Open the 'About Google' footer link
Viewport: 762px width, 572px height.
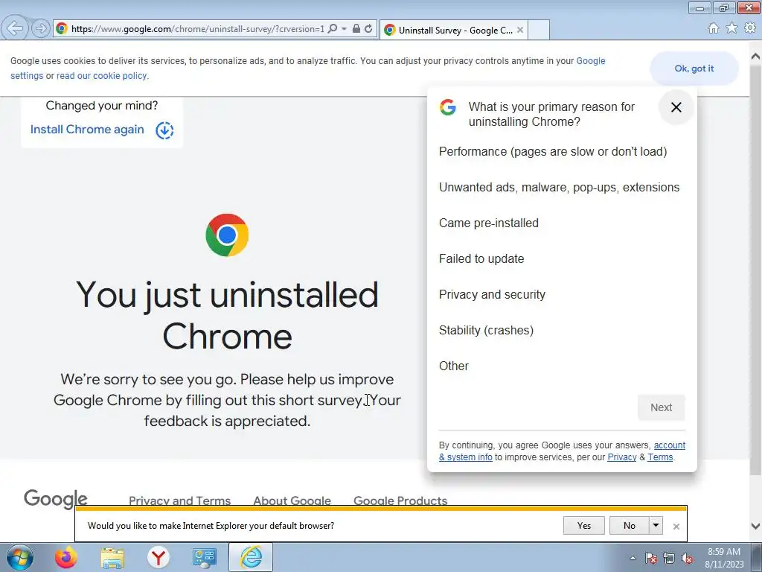[x=292, y=500]
